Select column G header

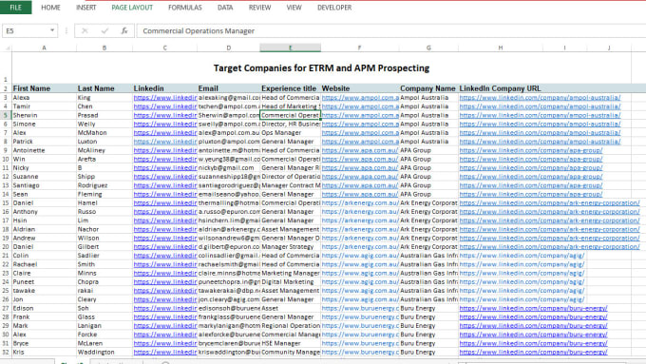(428, 48)
